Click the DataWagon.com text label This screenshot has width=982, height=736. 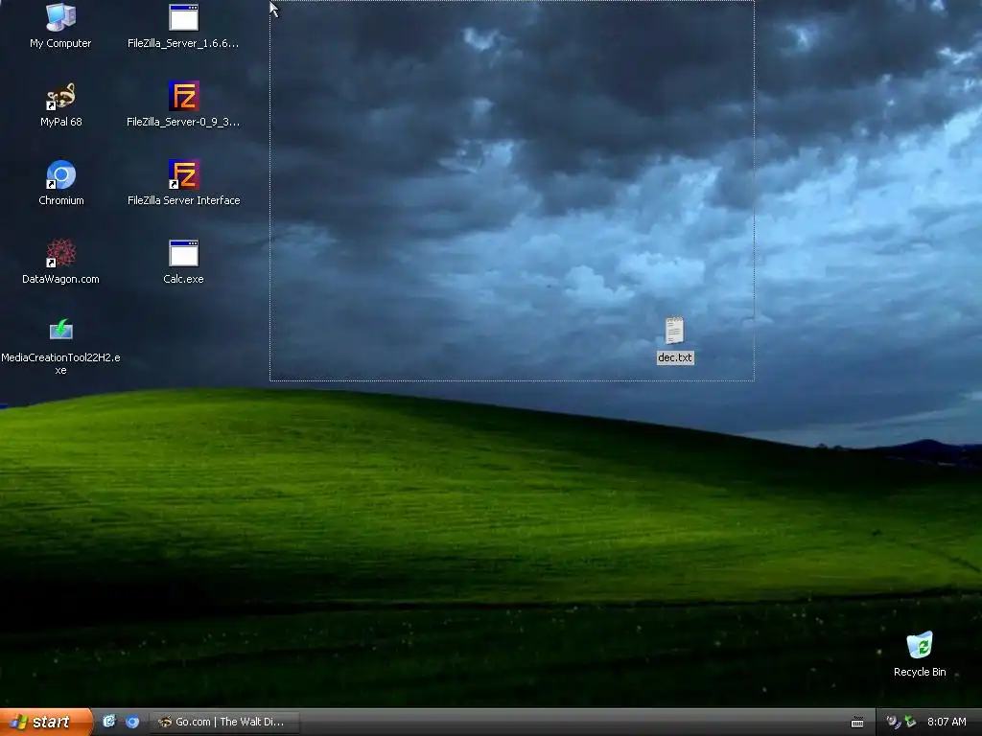(60, 279)
